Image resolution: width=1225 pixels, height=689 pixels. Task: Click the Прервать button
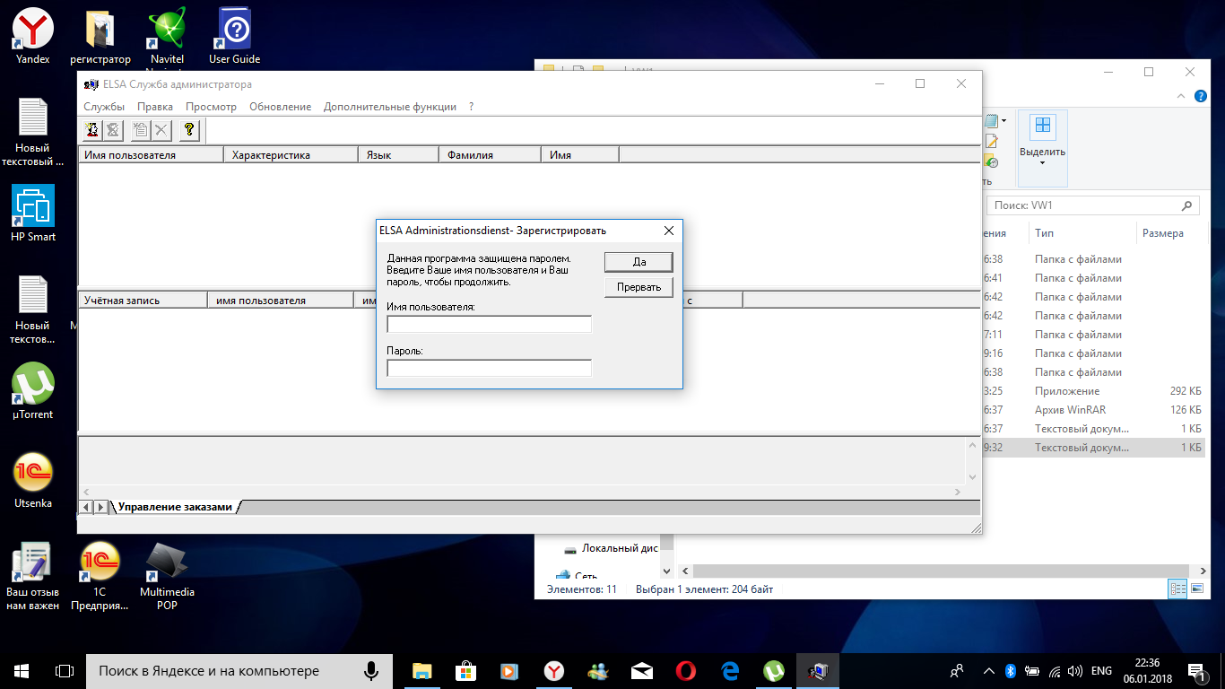(x=639, y=287)
